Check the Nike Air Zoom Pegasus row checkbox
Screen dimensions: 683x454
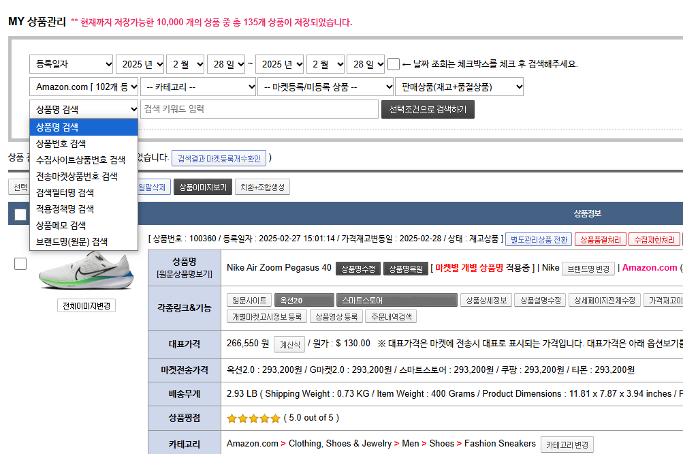click(20, 264)
